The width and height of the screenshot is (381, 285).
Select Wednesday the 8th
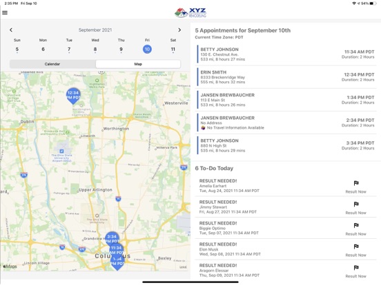(95, 49)
